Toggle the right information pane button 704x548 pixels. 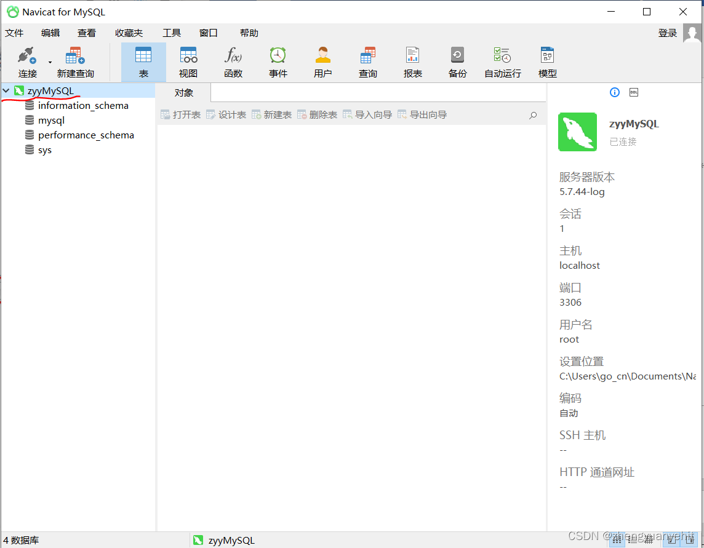click(x=690, y=540)
